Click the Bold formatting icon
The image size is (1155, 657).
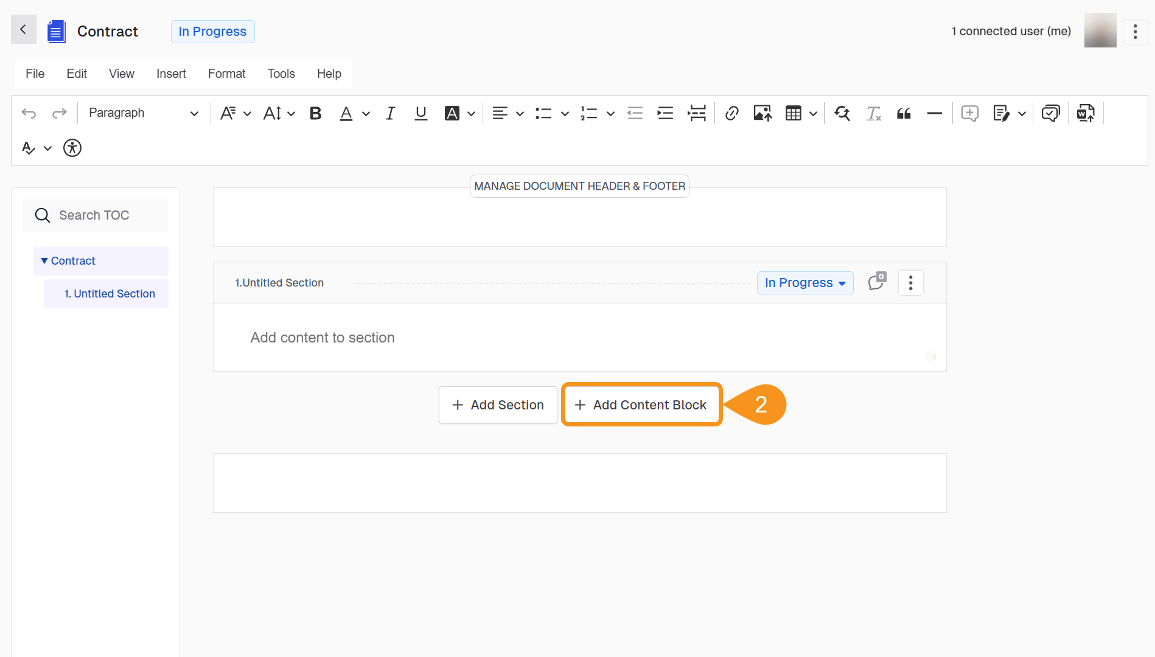(315, 113)
